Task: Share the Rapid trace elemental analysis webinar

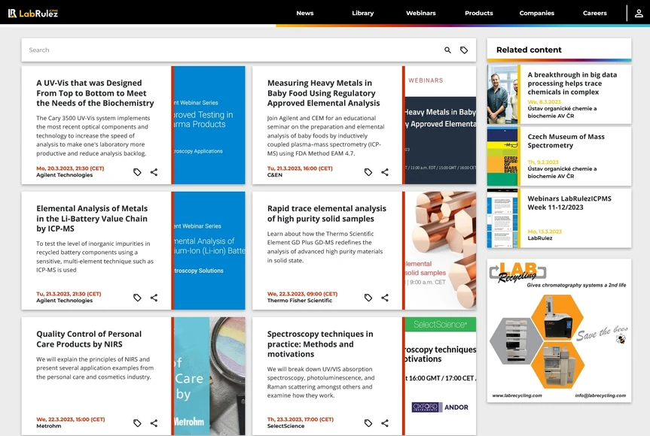Action: coord(385,298)
